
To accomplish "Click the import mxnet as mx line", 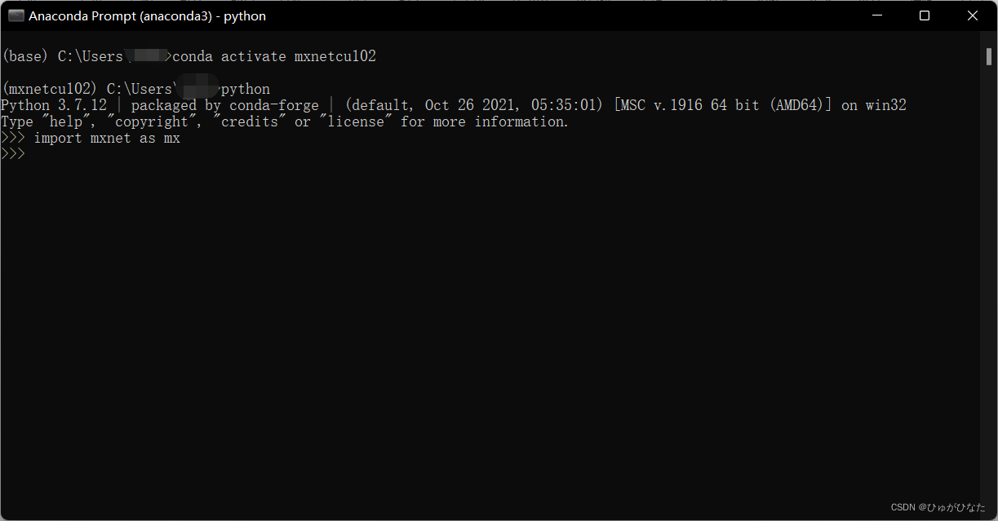I will [x=106, y=137].
